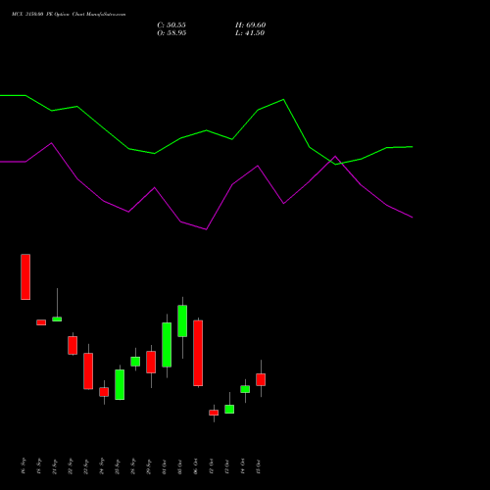Viewport: 490px width, 490px height.
Task: Click the 28 Sep date label
Action: pos(133,466)
